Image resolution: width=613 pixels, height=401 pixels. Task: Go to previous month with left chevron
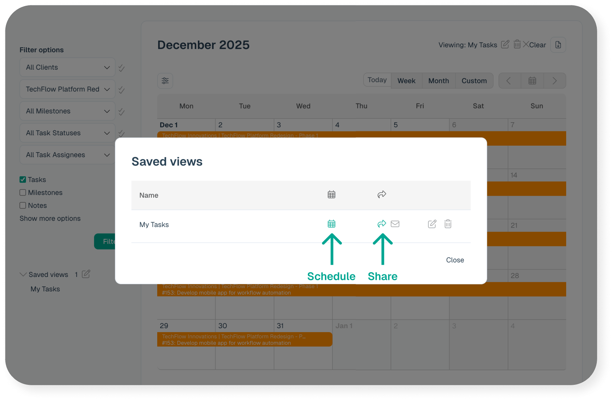tap(509, 81)
